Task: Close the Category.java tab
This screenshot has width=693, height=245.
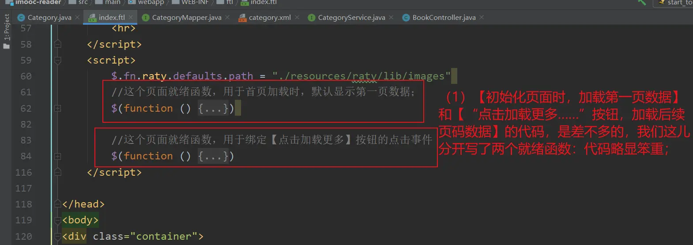Action: [x=78, y=18]
